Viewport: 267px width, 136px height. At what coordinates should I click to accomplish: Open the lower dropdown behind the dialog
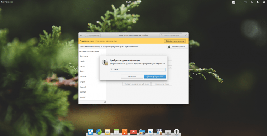170,67
